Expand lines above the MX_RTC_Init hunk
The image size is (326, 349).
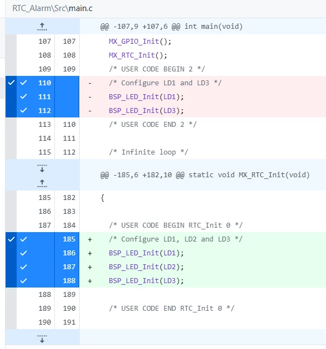click(x=42, y=183)
